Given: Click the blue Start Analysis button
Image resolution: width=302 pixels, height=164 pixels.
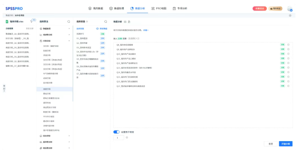Looking at the screenshot, I should pos(286,144).
